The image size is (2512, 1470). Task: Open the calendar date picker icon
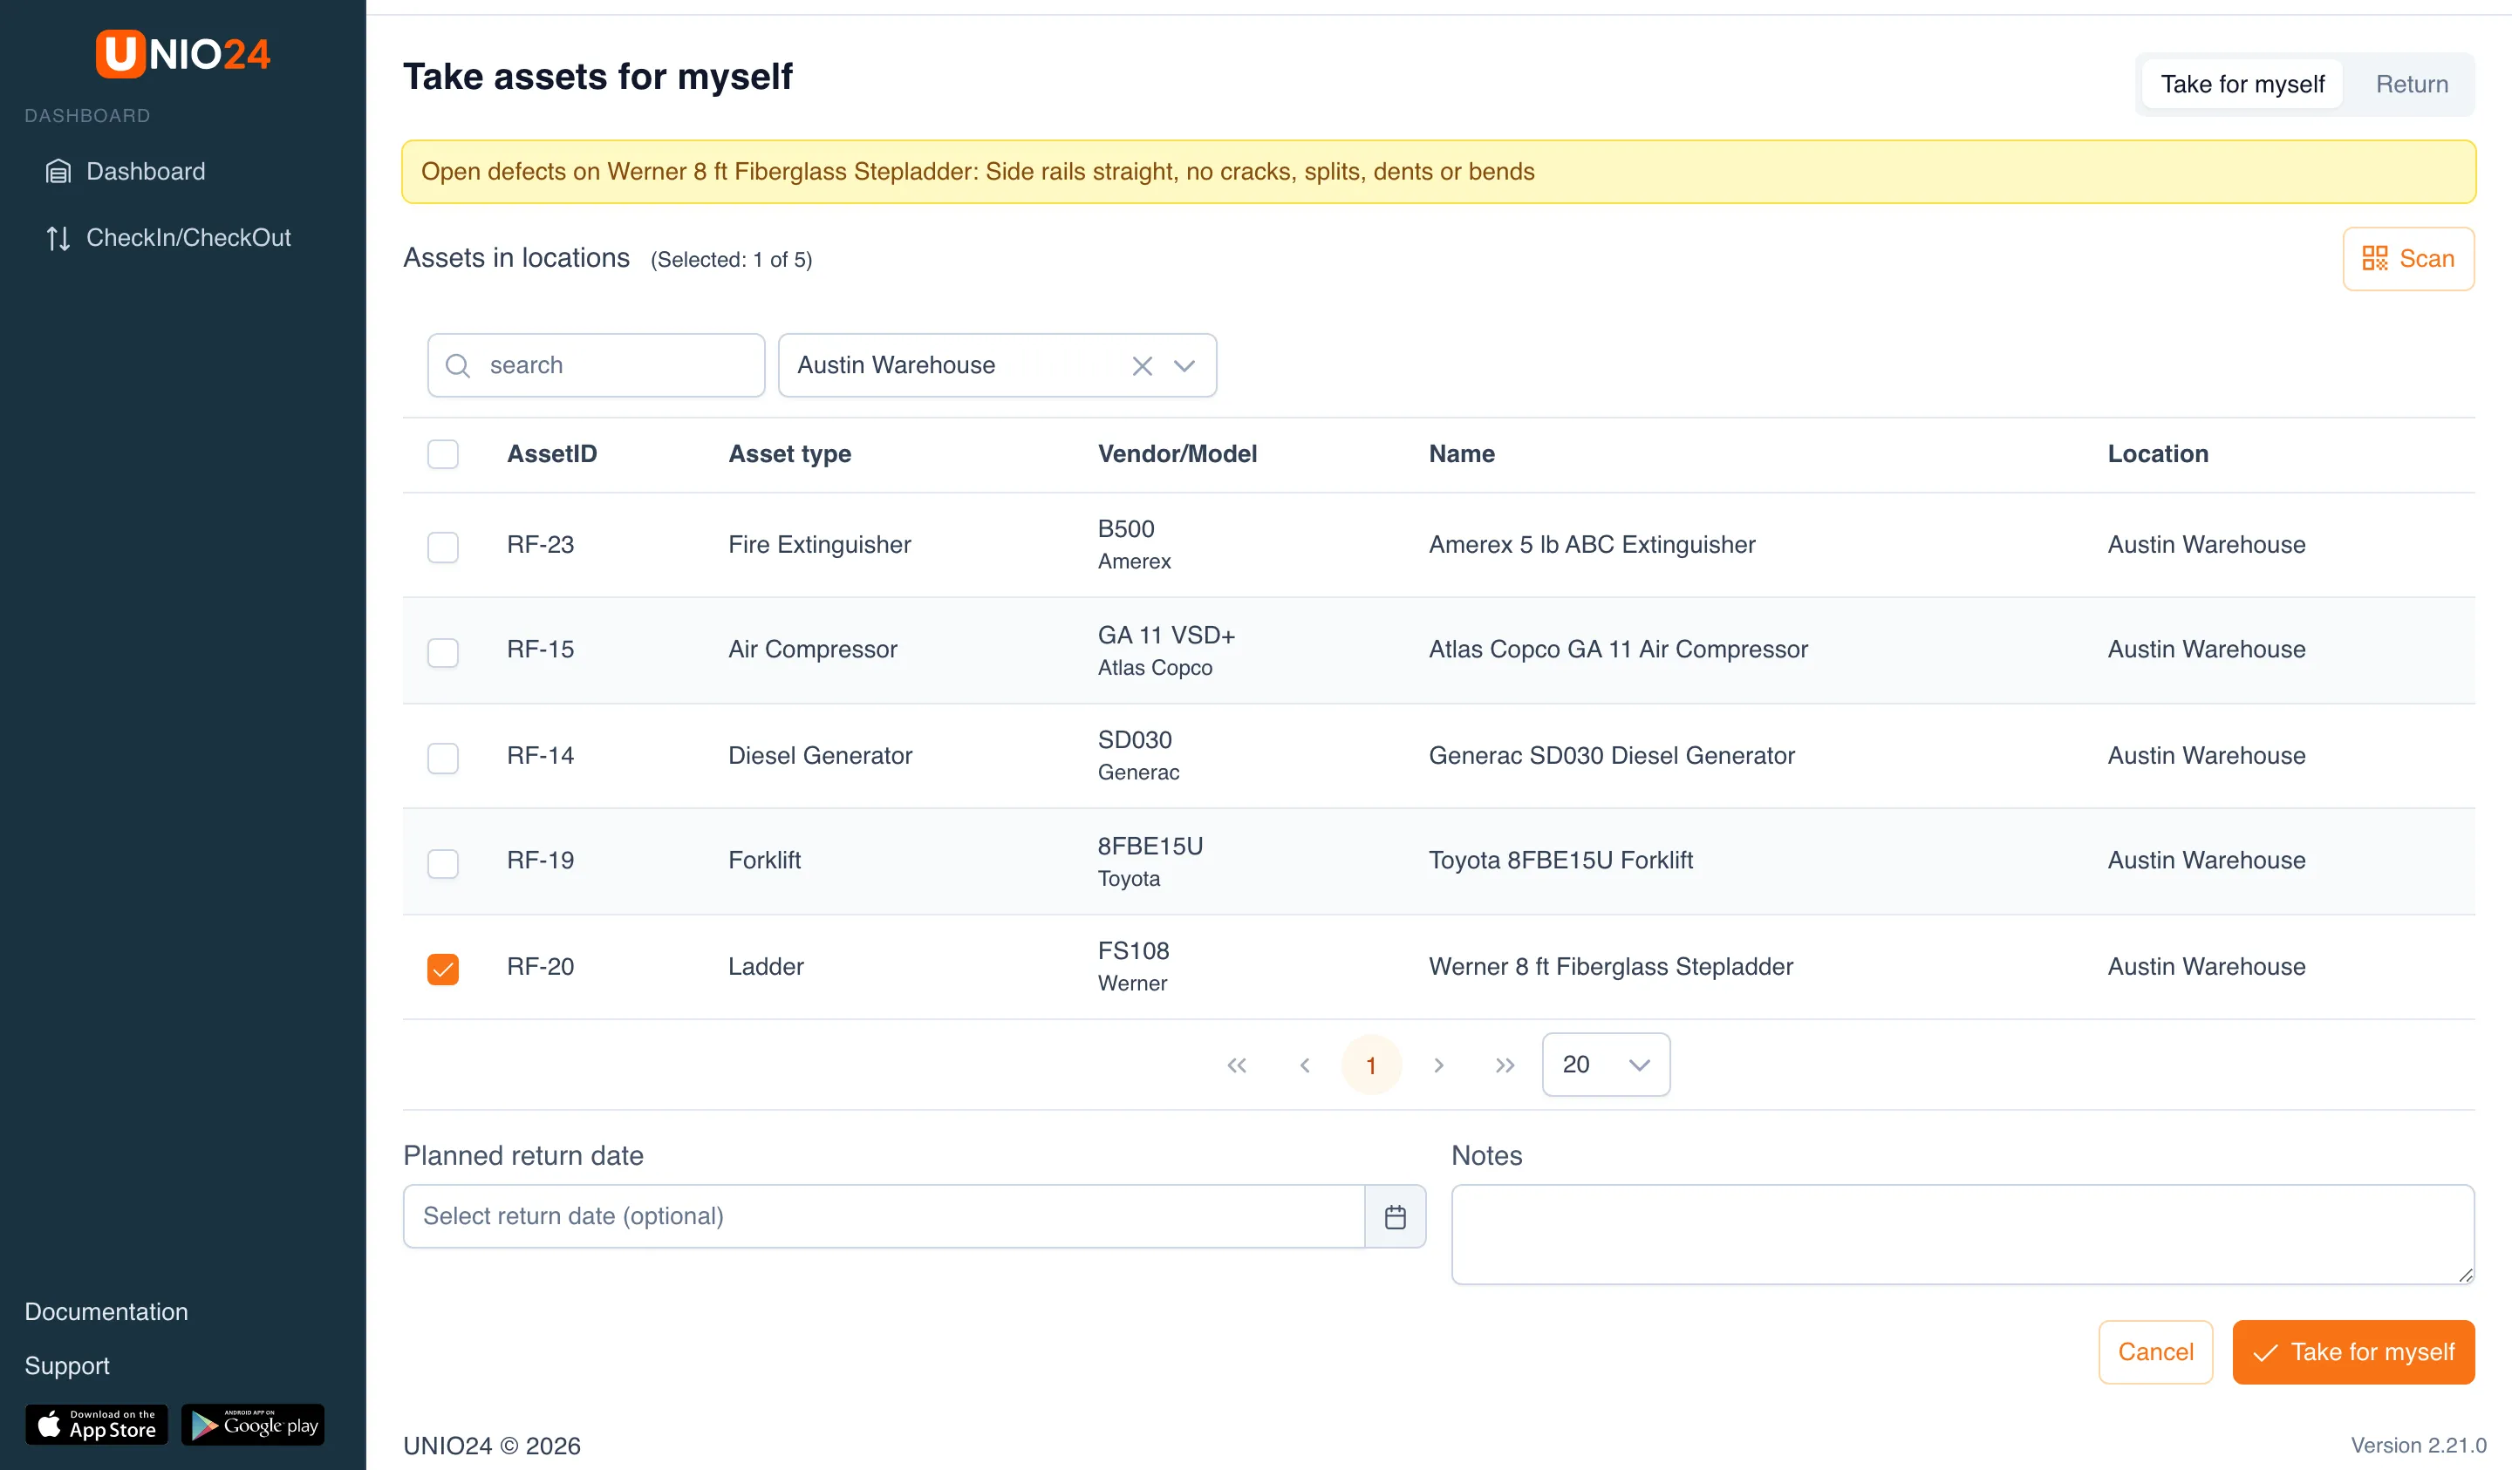pyautogui.click(x=1395, y=1216)
